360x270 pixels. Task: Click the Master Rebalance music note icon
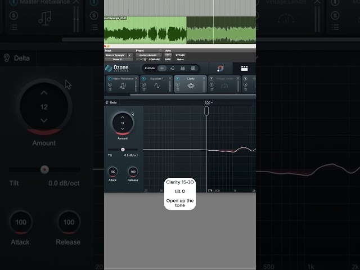point(123,86)
